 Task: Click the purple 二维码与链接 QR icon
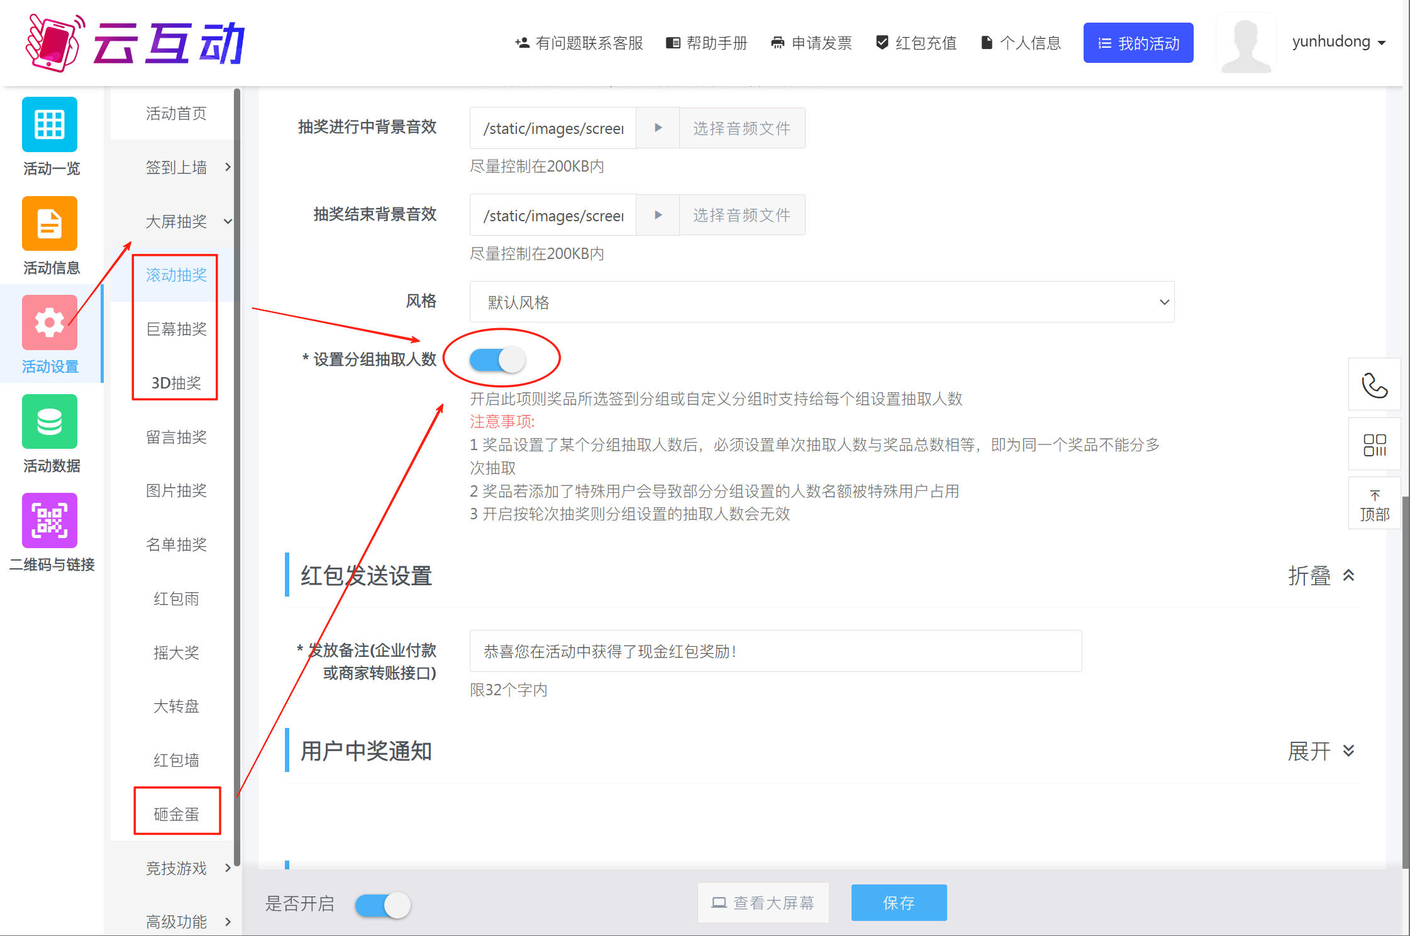tap(50, 520)
